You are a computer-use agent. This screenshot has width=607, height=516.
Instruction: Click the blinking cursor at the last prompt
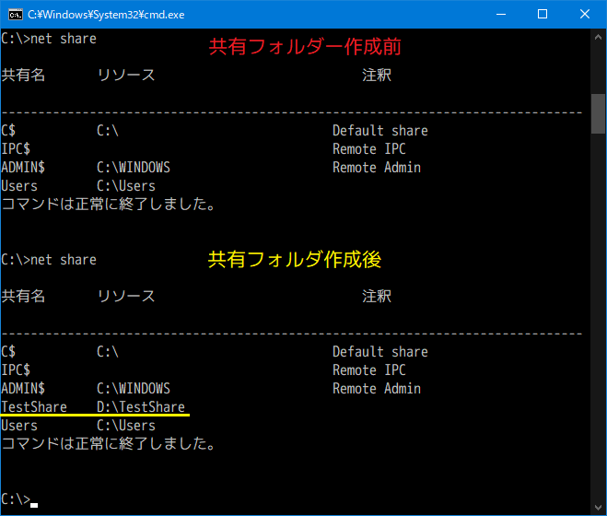34,504
